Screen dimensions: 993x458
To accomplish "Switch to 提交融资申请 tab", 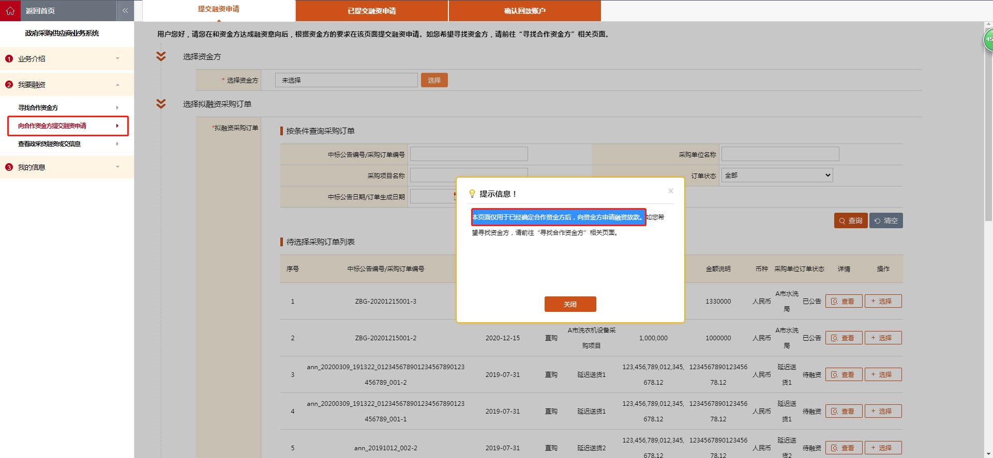I will coord(219,9).
